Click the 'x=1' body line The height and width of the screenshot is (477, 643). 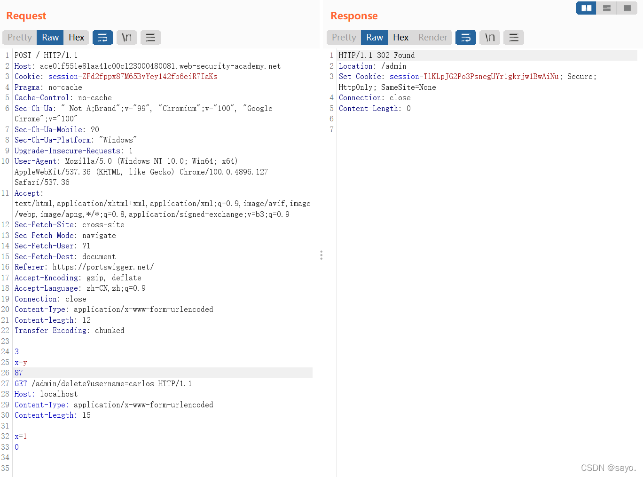(21, 437)
